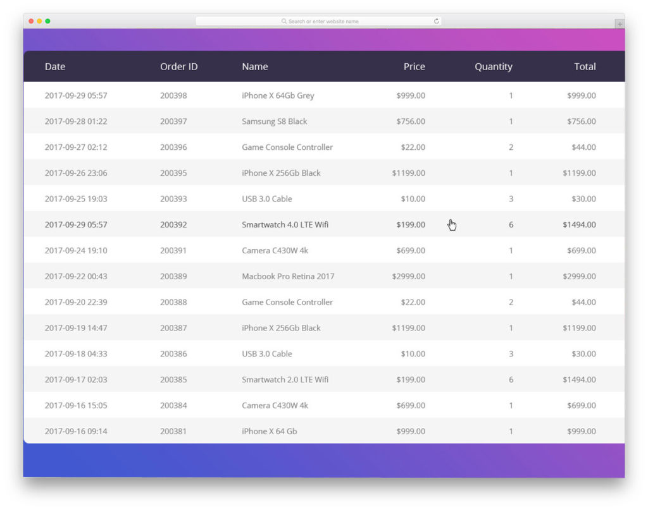Click the Quantity column header

(494, 66)
